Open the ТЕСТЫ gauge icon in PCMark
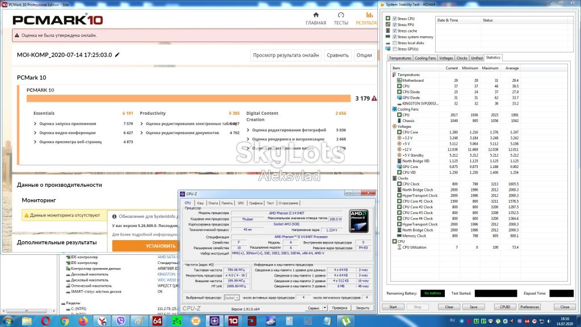The height and width of the screenshot is (327, 581). tap(341, 15)
